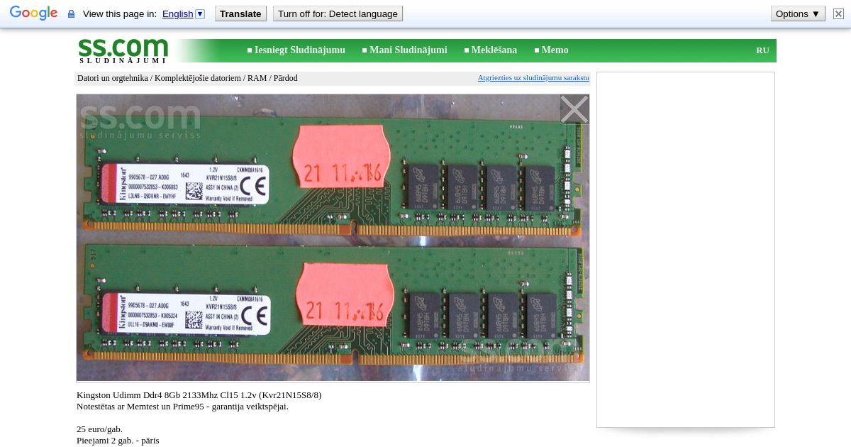The height and width of the screenshot is (447, 851).
Task: Open the Options dropdown
Action: (x=798, y=13)
